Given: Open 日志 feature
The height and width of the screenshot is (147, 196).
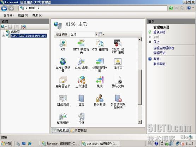Looking at the screenshot, I should point(81,100).
